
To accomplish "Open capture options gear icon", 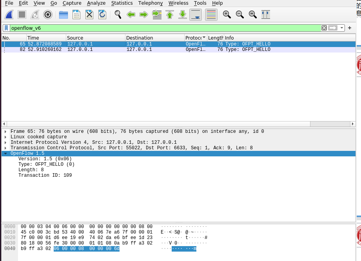I will (x=48, y=15).
